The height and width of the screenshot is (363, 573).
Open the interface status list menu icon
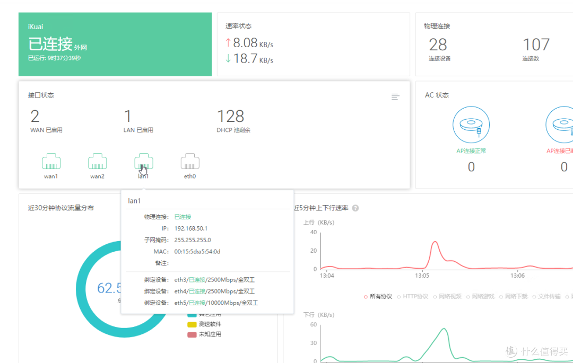[x=395, y=96]
